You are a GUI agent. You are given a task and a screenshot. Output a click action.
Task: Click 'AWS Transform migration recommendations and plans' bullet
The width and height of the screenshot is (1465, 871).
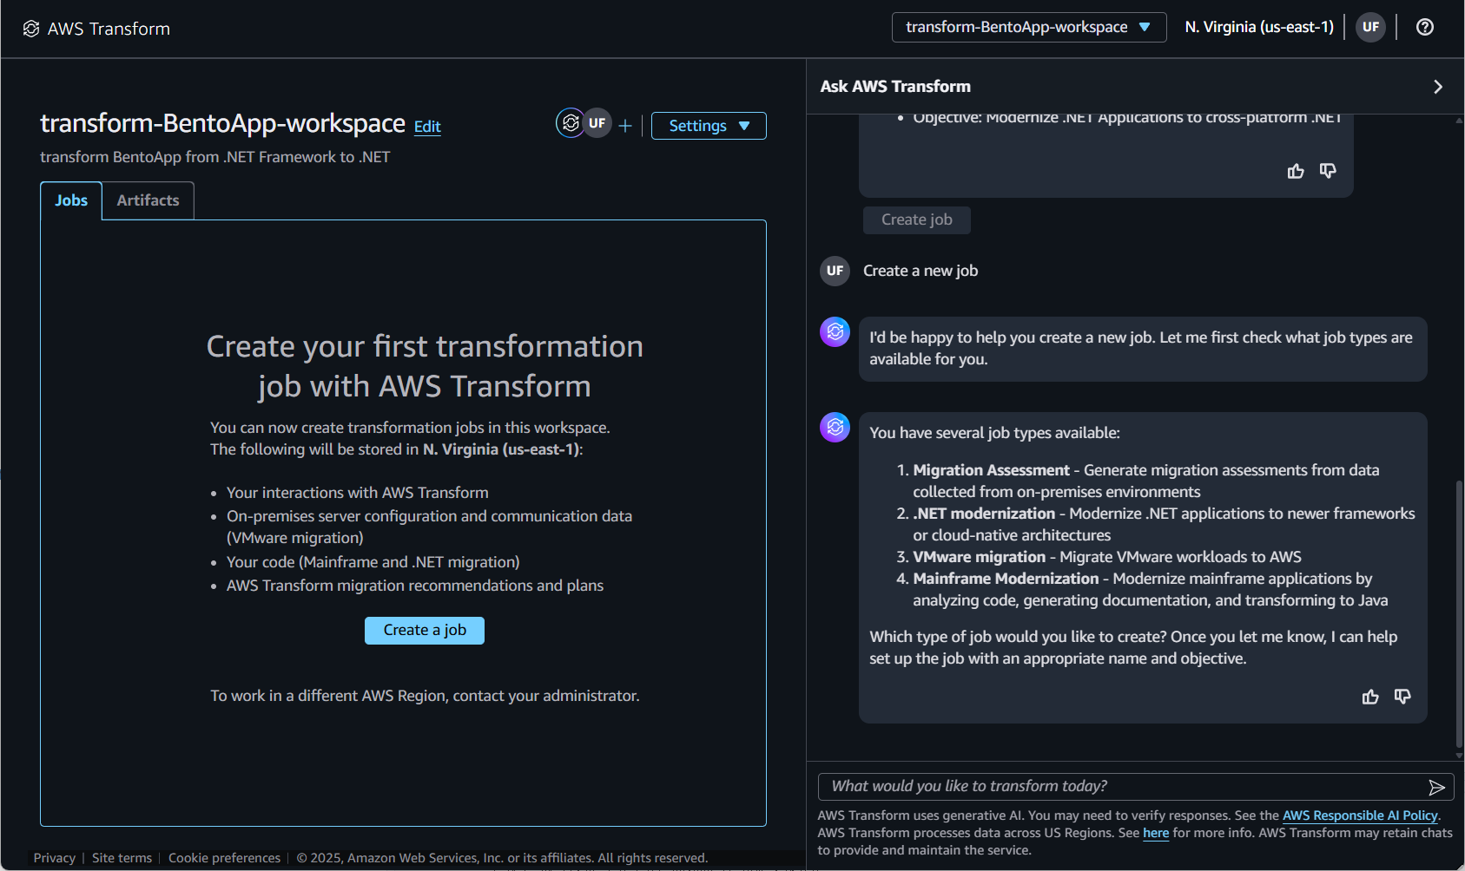pyautogui.click(x=415, y=586)
